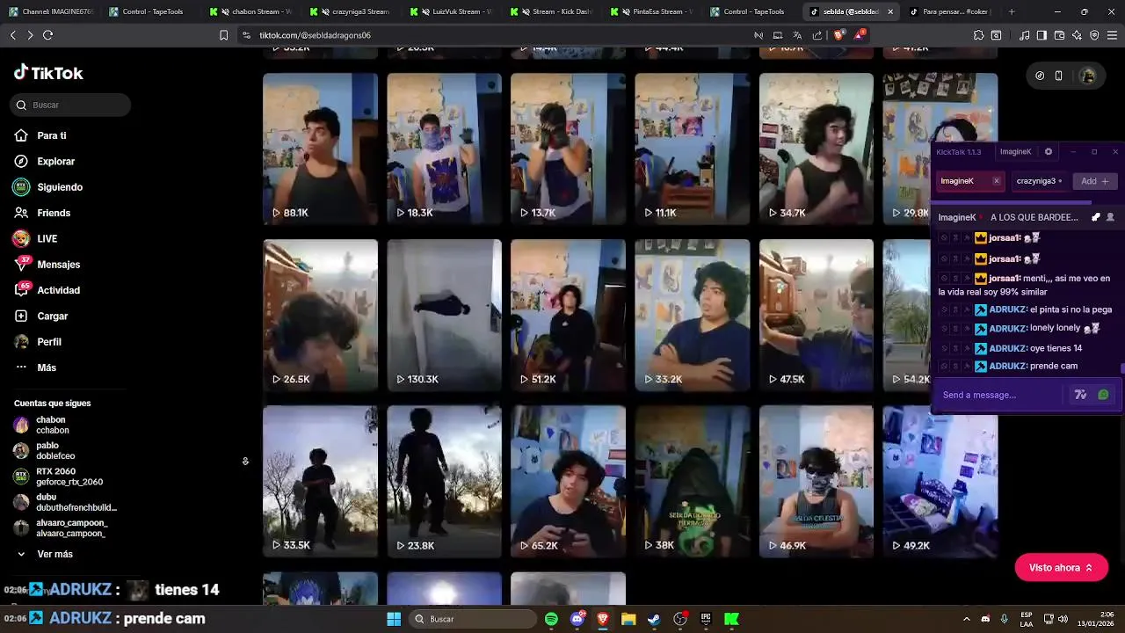Open Brave Rewards triangle icon
Viewport: 1125px width, 633px height.
point(860,35)
